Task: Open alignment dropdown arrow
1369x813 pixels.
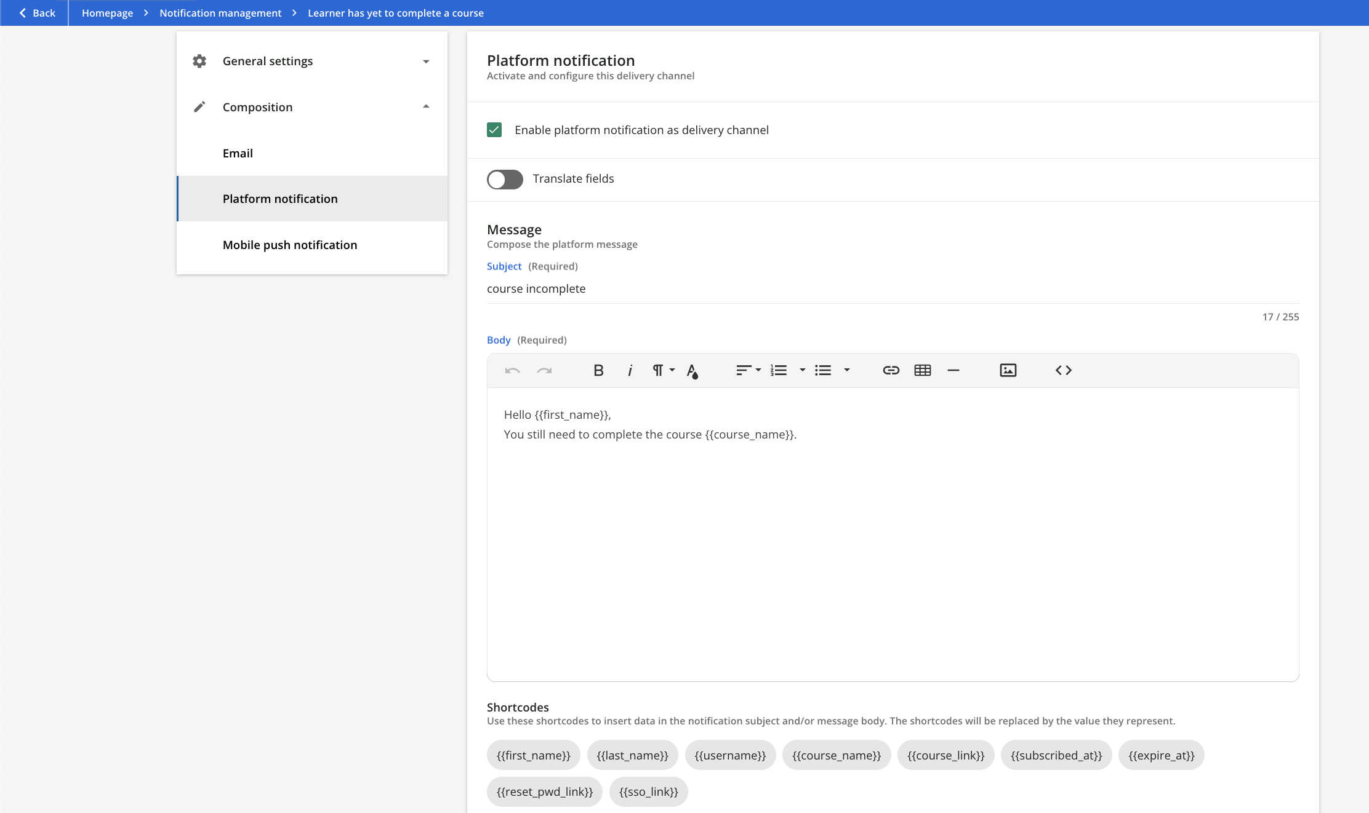Action: [758, 370]
